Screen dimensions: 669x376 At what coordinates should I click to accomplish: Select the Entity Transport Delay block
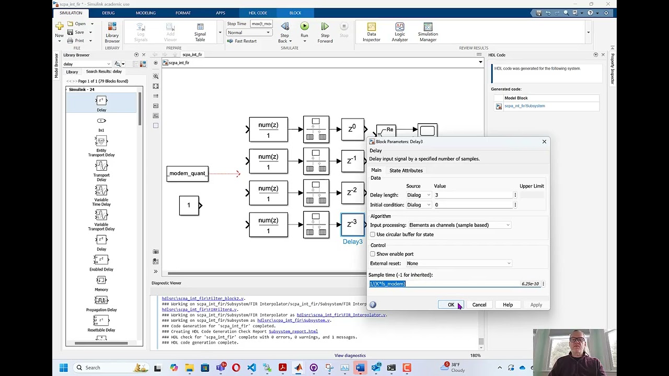point(101,146)
